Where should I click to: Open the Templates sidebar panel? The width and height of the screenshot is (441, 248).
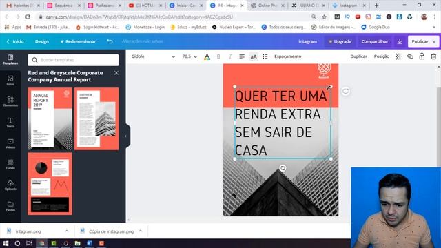[x=10, y=60]
